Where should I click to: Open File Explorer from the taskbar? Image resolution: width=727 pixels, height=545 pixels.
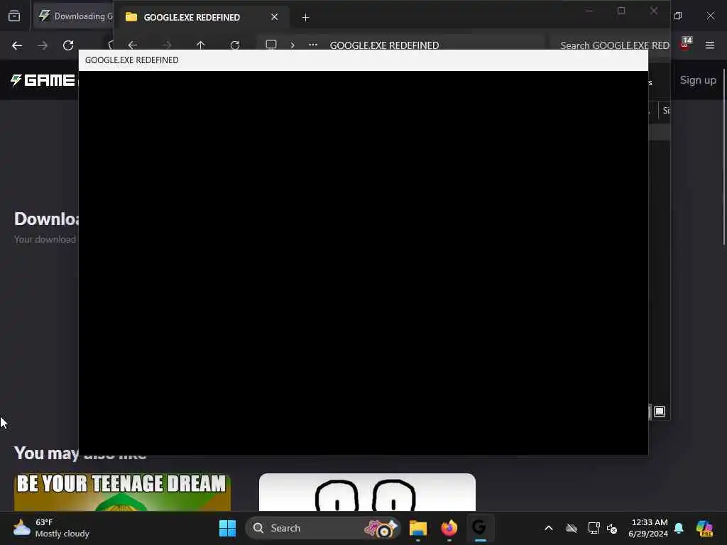pos(417,528)
